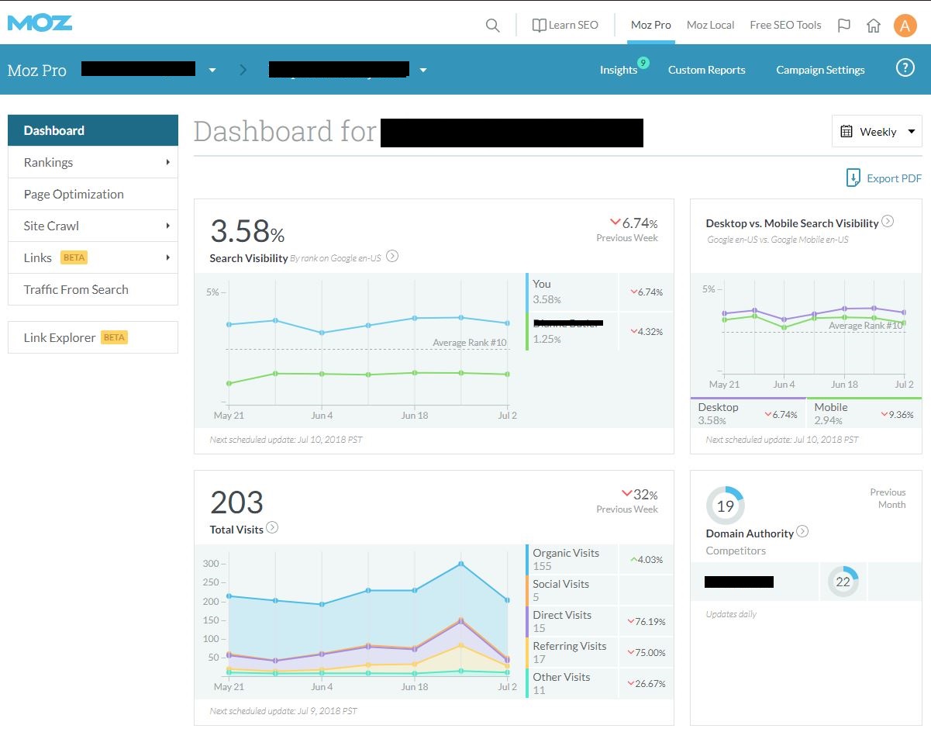Select the Mobile 2.94% tab
The height and width of the screenshot is (732, 931).
pyautogui.click(x=864, y=413)
